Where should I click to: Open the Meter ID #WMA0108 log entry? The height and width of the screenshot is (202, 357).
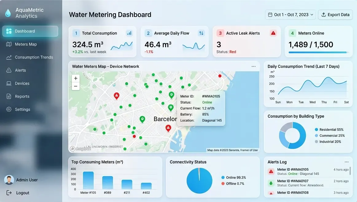[308, 193]
